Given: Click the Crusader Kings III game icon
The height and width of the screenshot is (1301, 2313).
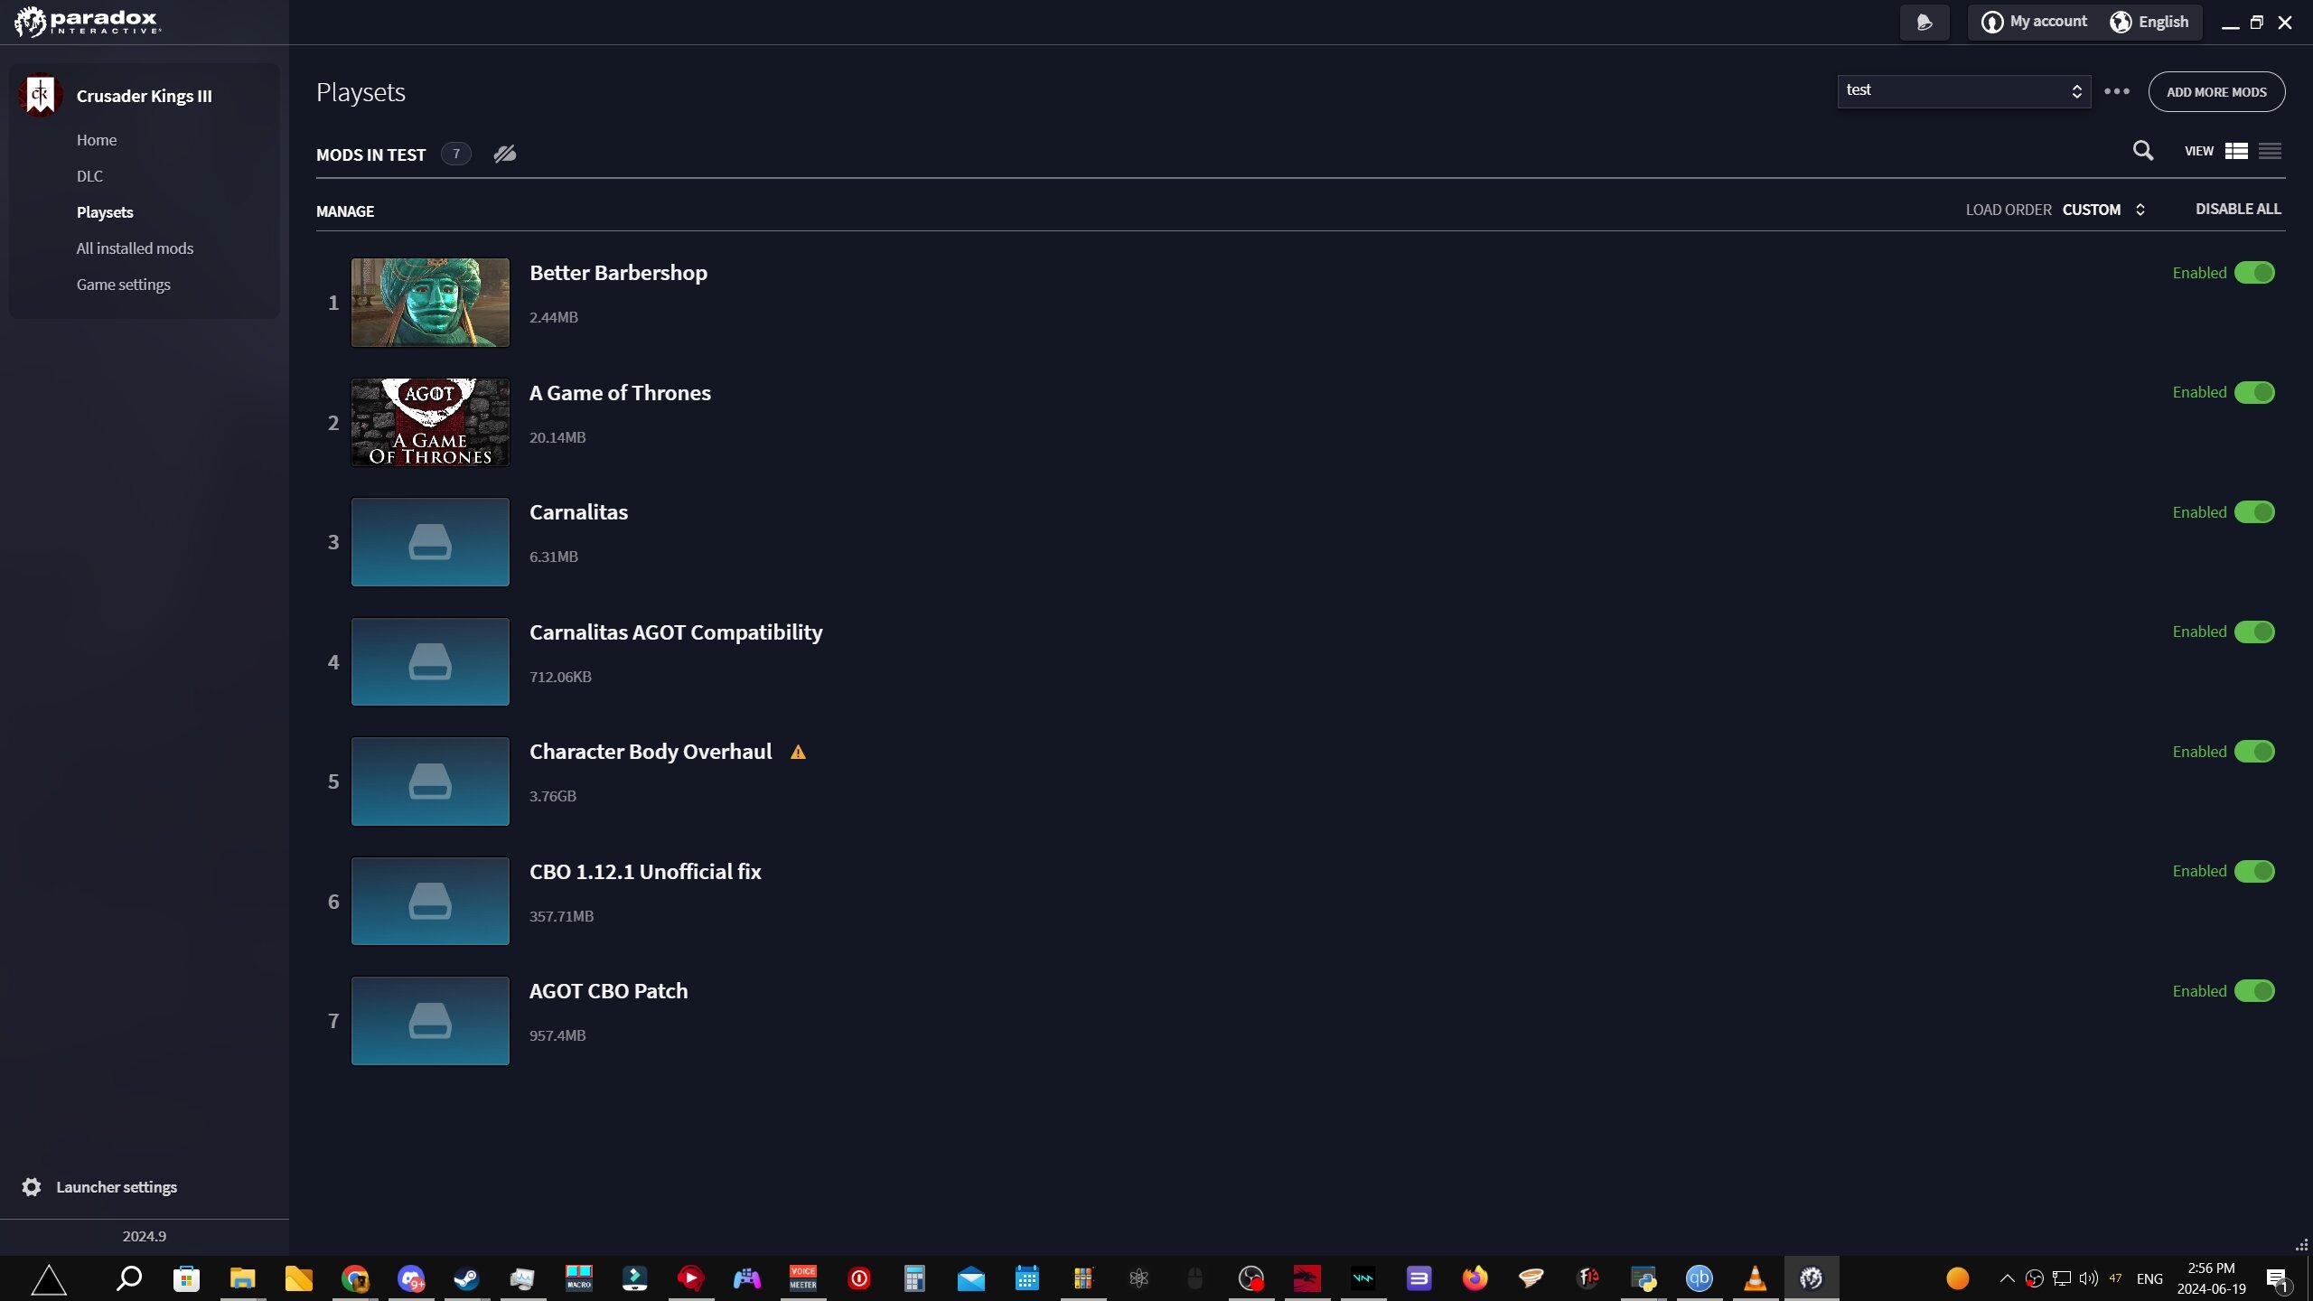Looking at the screenshot, I should click(40, 94).
